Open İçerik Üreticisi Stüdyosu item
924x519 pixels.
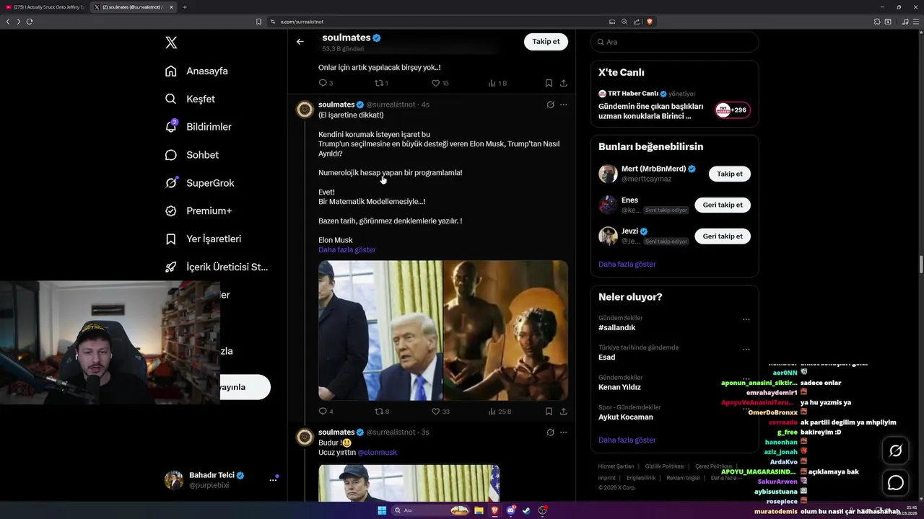217,267
